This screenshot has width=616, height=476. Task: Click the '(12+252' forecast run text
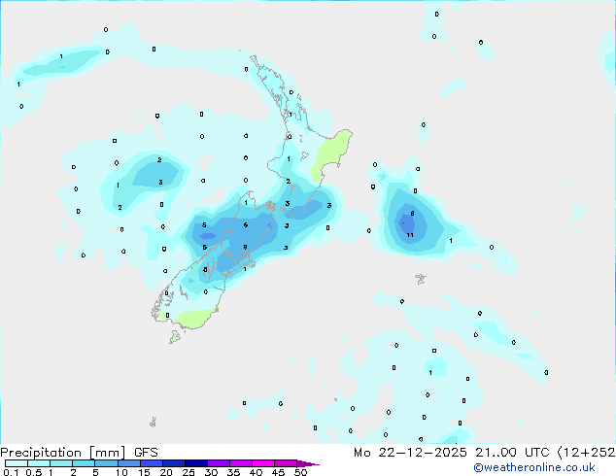click(586, 453)
